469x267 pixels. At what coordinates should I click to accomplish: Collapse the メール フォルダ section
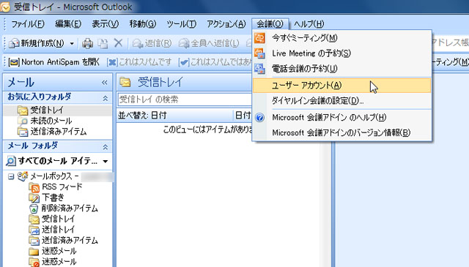coord(106,146)
